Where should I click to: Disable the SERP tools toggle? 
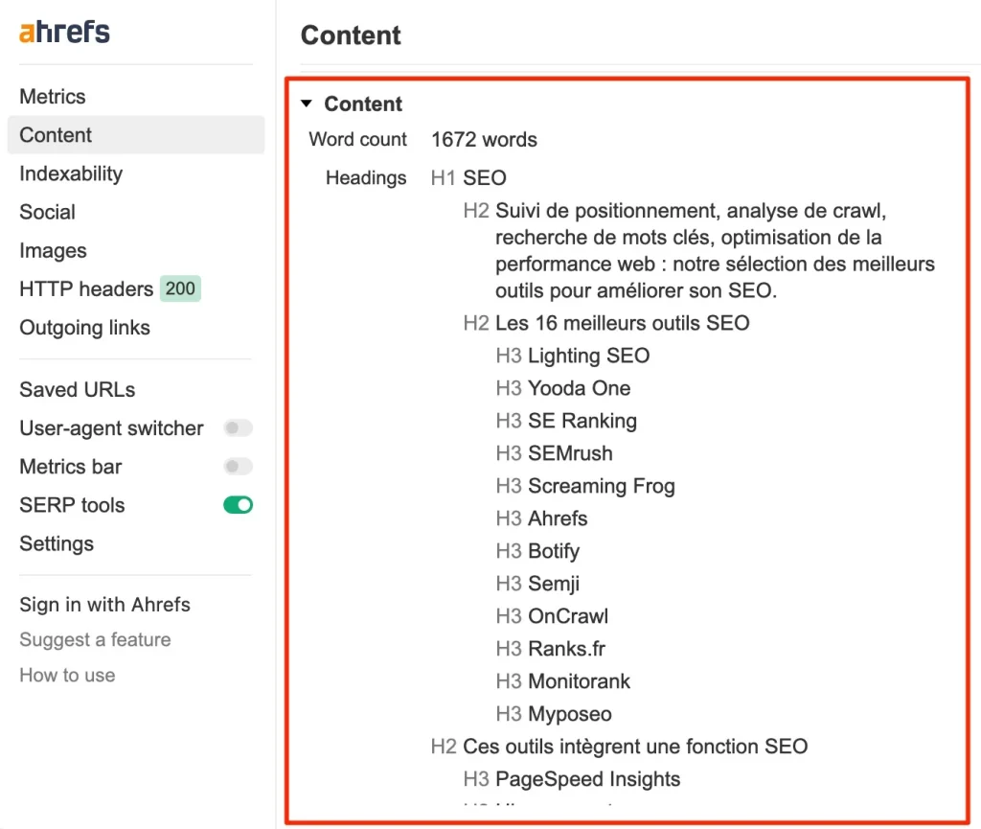(238, 505)
